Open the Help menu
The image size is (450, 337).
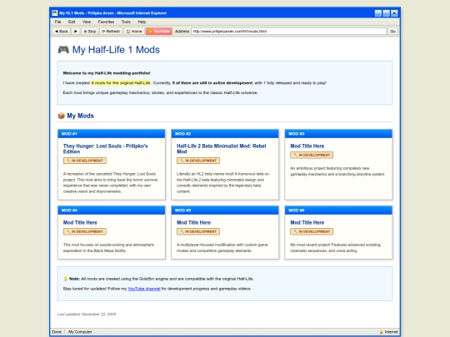(142, 22)
